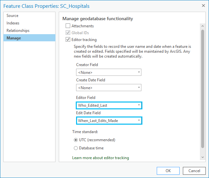Click the OK button

point(168,171)
